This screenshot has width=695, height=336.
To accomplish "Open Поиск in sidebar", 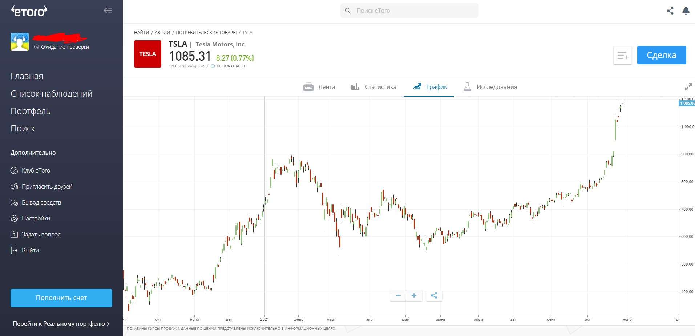I will click(x=23, y=129).
